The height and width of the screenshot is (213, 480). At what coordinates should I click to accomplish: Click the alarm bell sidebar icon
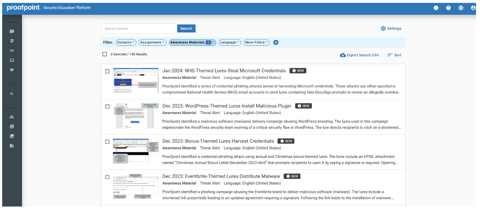[12, 69]
